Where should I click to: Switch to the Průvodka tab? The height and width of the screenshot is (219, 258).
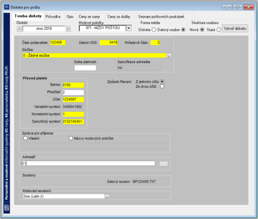point(53,17)
